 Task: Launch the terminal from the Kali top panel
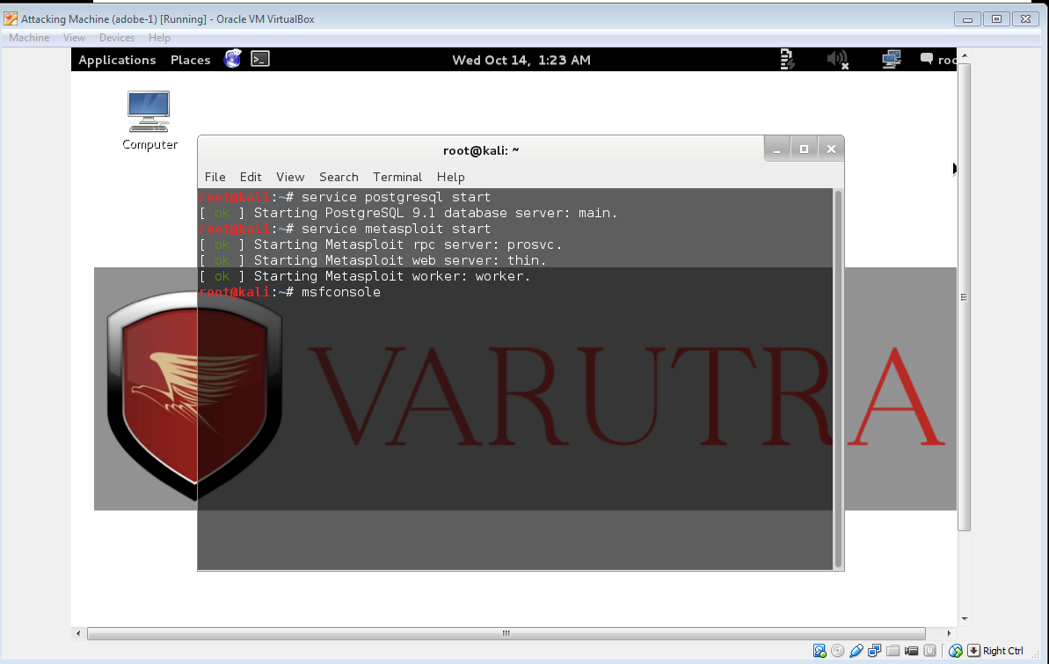click(x=260, y=59)
